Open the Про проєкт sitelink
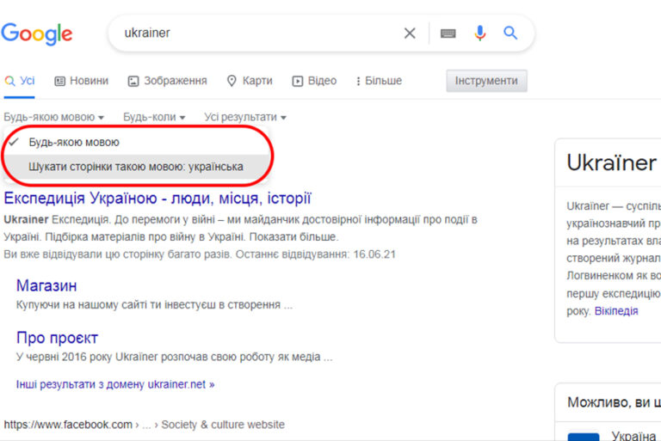Image resolution: width=661 pixels, height=441 pixels. (x=57, y=338)
